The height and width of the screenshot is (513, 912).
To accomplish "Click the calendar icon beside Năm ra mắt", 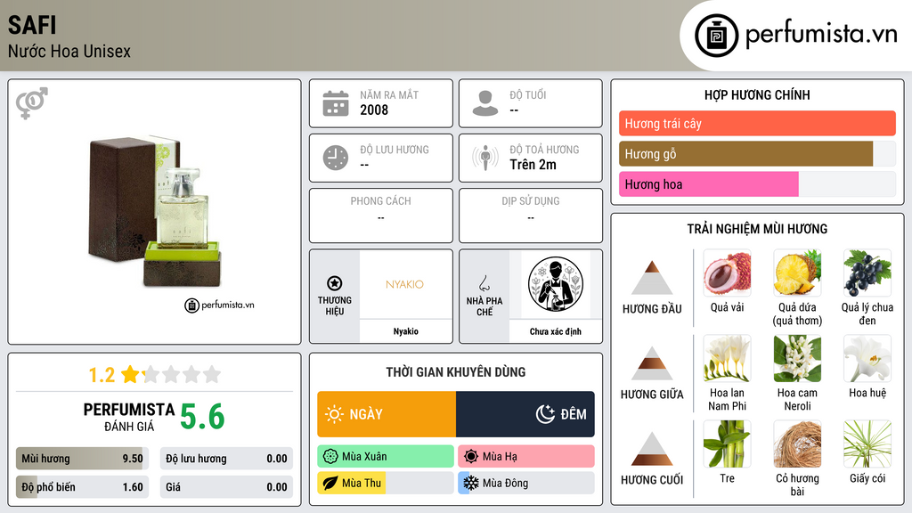I will pyautogui.click(x=336, y=103).
